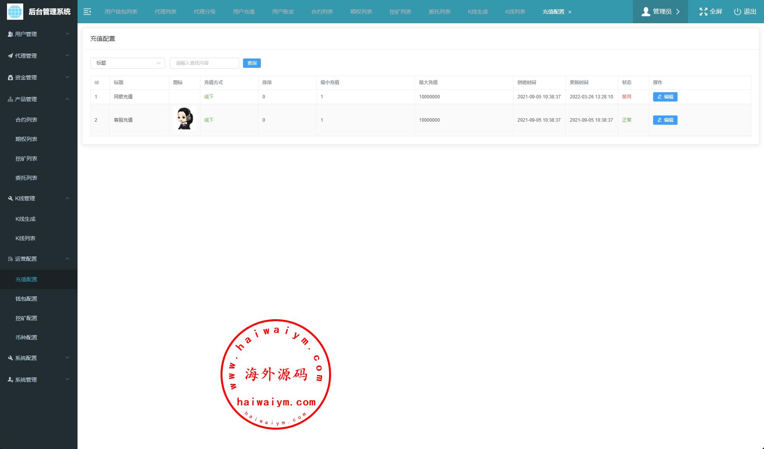
Task: Click the search content input field
Action: pos(204,63)
